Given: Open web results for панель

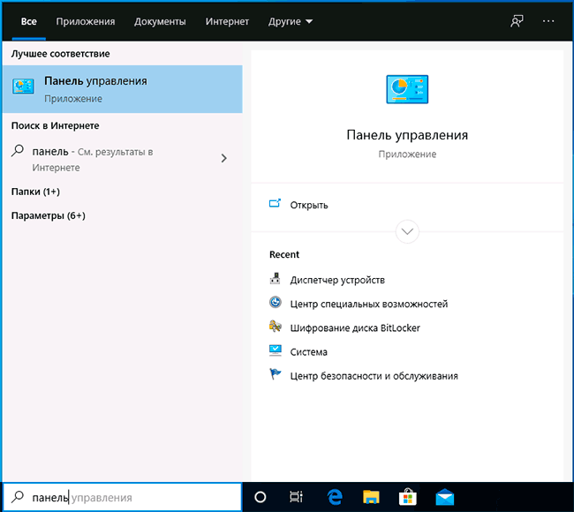Looking at the screenshot, I should click(122, 159).
